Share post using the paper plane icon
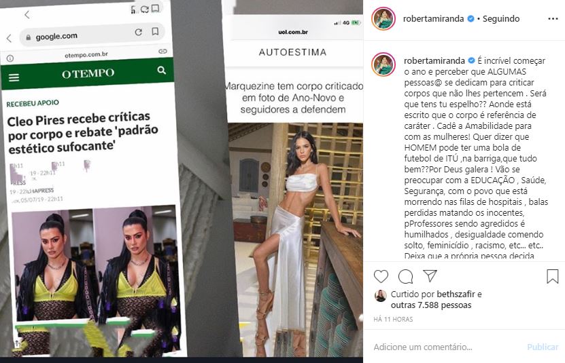The width and height of the screenshot is (565, 363). [430, 276]
